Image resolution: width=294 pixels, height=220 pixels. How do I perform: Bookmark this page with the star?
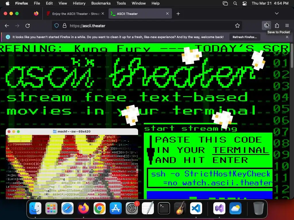[x=237, y=25]
